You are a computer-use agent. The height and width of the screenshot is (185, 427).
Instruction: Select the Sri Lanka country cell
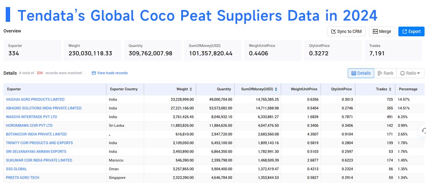(x=125, y=125)
